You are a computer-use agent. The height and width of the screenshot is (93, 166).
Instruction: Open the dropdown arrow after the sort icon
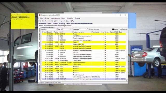point(69,21)
